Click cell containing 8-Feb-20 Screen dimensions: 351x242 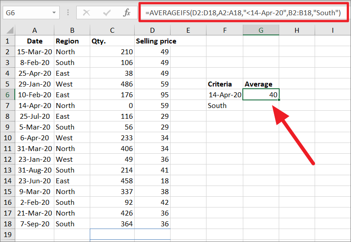point(35,63)
